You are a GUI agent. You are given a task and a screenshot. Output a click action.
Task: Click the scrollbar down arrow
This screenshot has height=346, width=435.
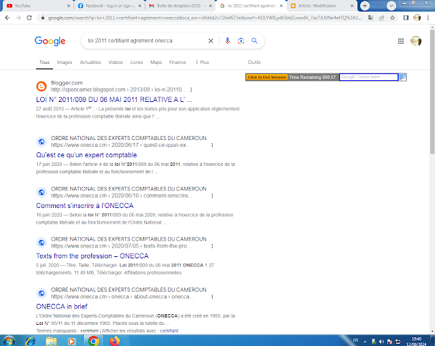pos(432,331)
